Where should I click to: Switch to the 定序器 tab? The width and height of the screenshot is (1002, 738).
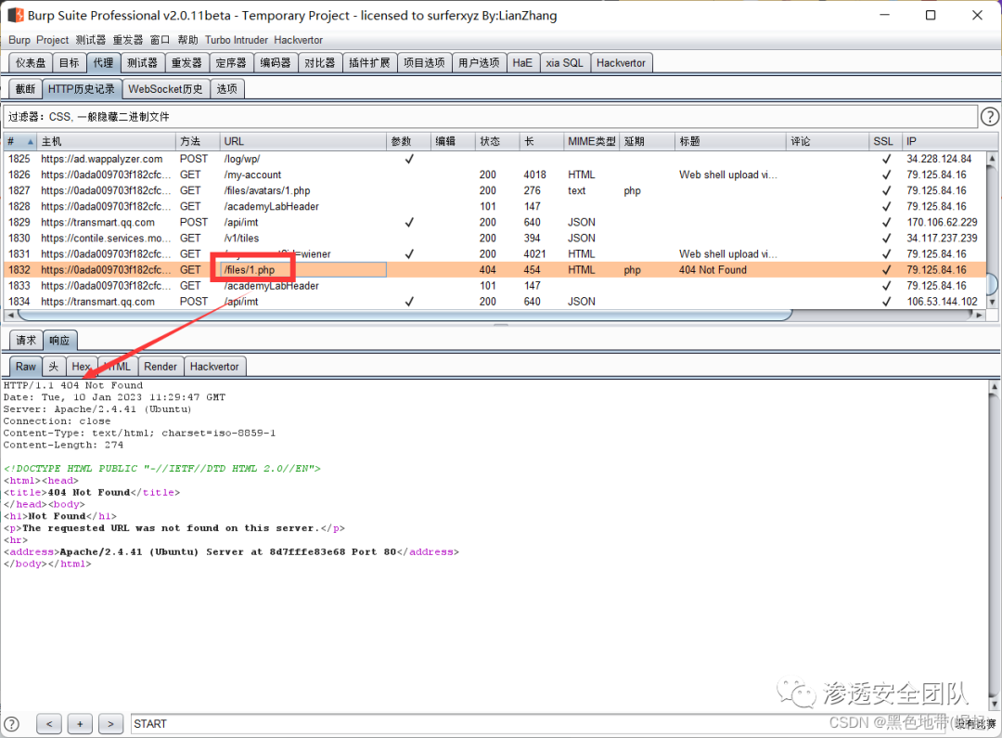tap(231, 63)
